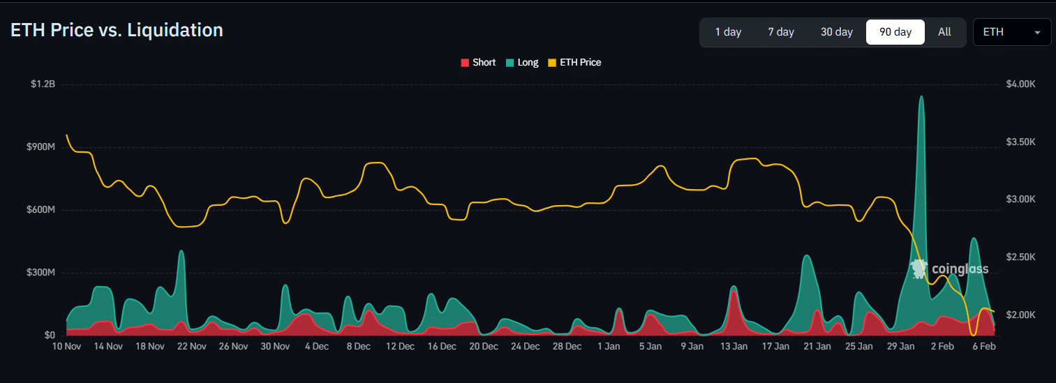
Task: Show All time range data
Action: [x=944, y=32]
